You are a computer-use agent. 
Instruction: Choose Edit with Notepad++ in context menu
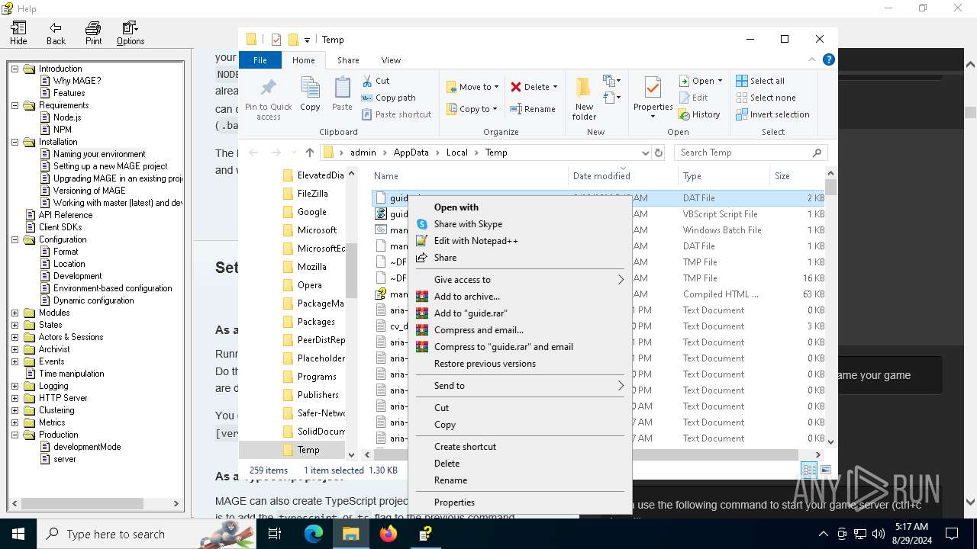point(521,241)
